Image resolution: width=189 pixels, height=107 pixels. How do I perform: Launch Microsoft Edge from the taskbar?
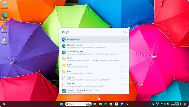tap(105, 104)
